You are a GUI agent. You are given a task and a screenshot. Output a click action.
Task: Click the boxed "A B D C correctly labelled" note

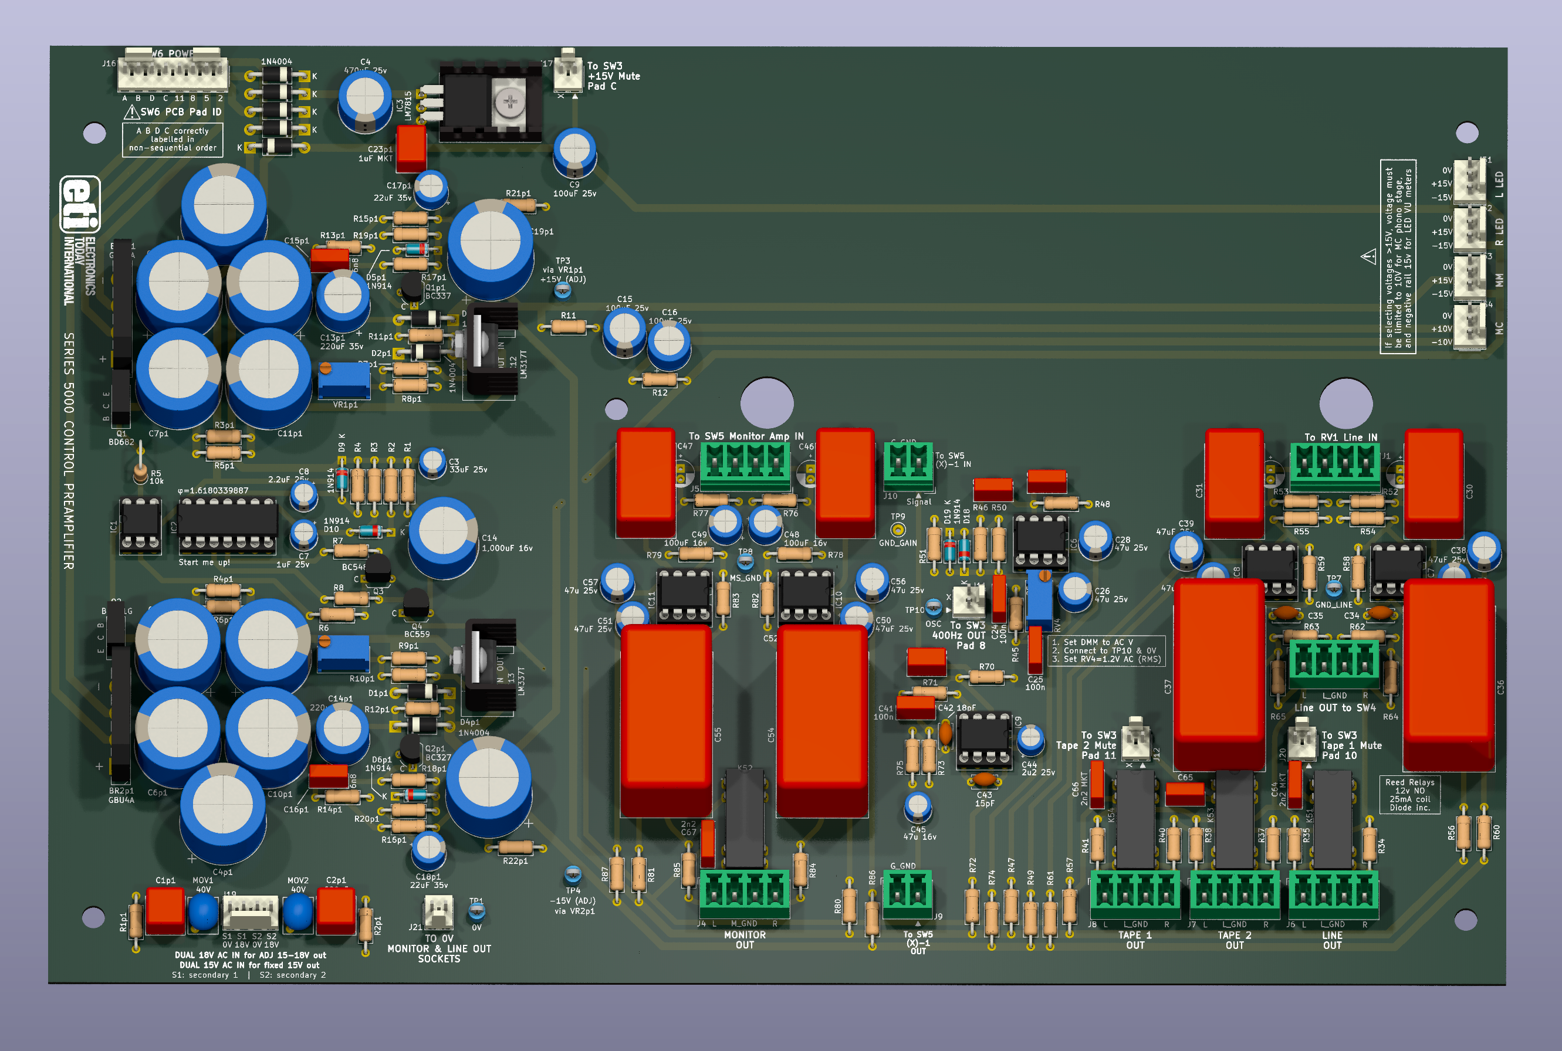(x=173, y=140)
